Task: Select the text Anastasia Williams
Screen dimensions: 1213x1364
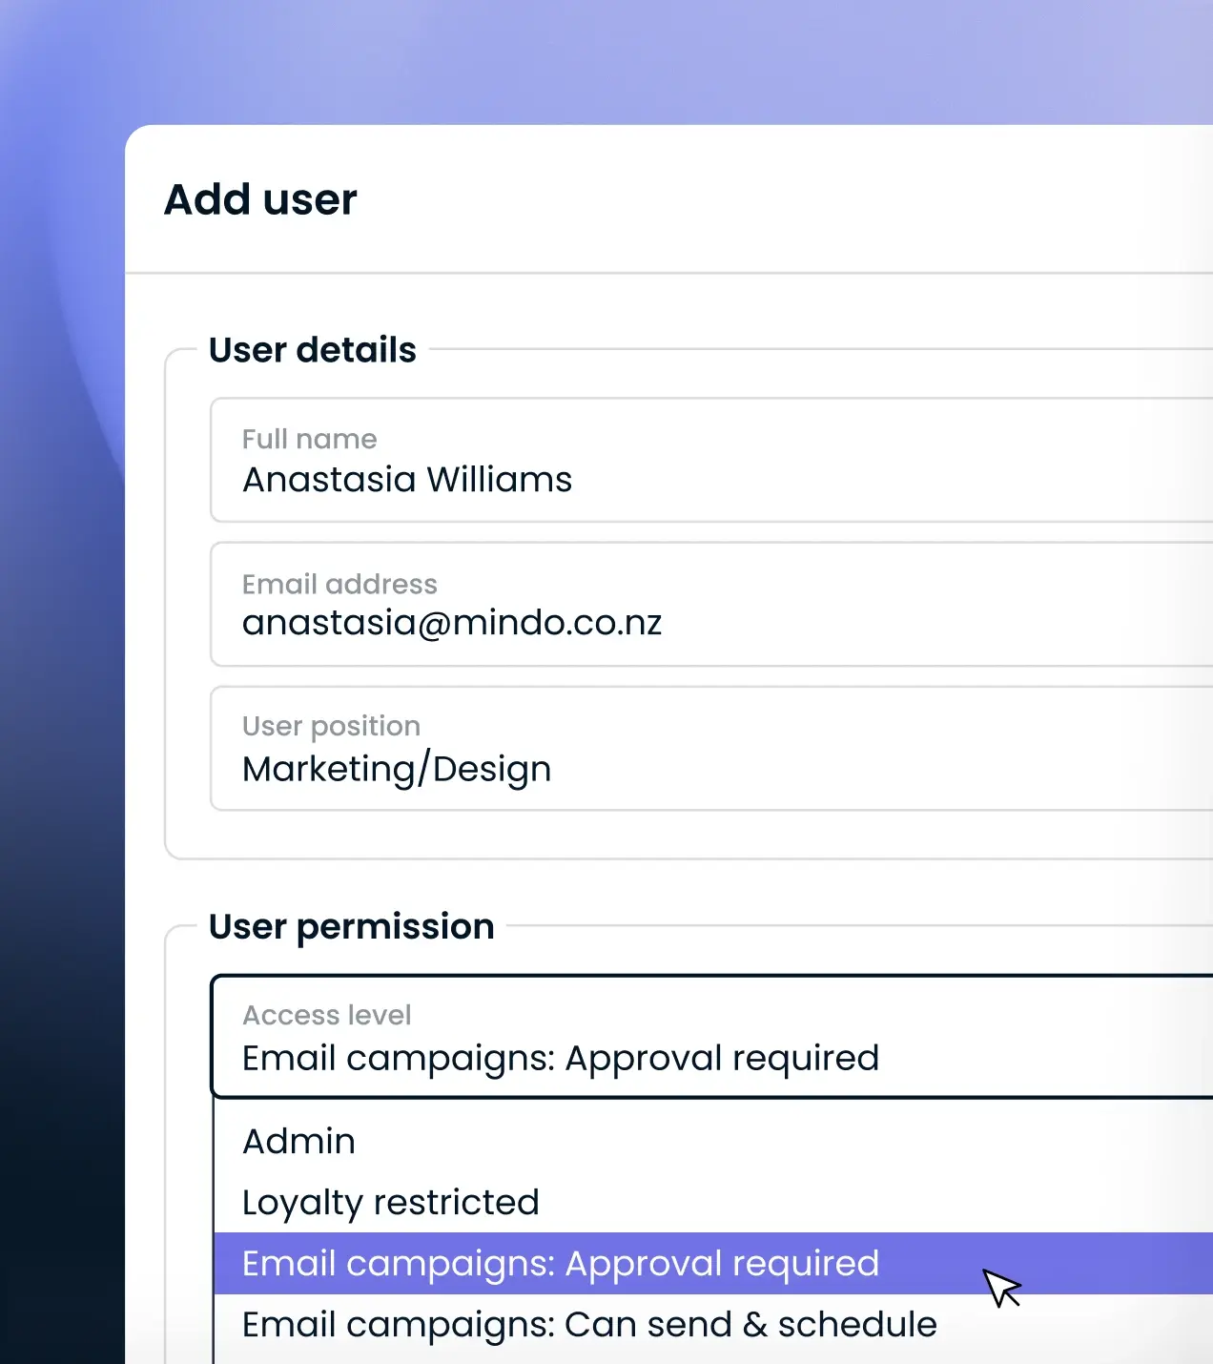Action: point(407,479)
